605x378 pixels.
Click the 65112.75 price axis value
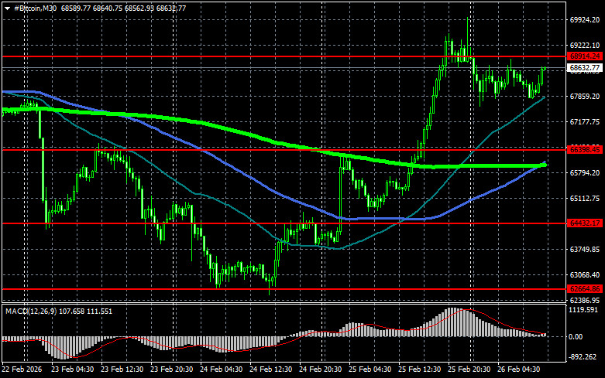[x=585, y=198]
